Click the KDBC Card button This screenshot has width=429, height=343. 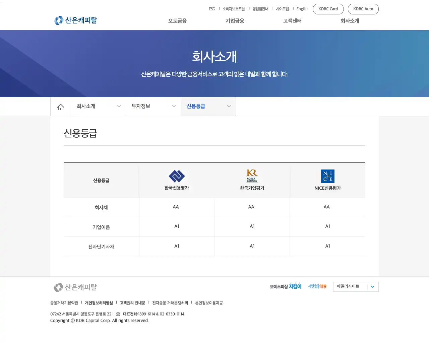click(328, 9)
